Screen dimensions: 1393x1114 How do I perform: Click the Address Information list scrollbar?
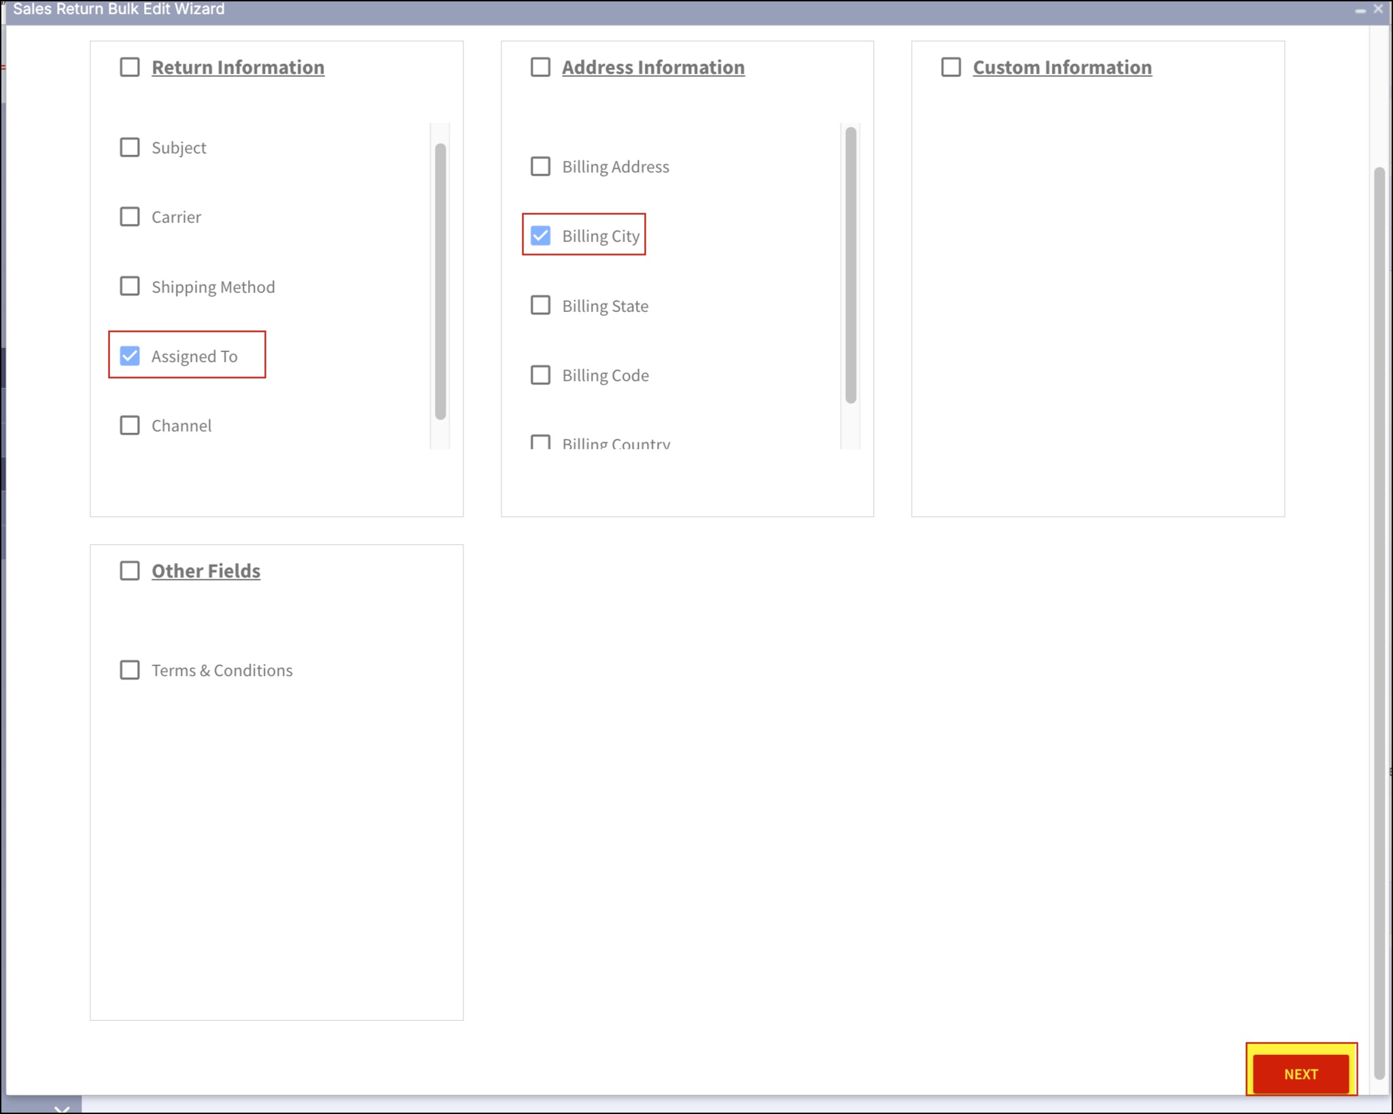click(851, 265)
